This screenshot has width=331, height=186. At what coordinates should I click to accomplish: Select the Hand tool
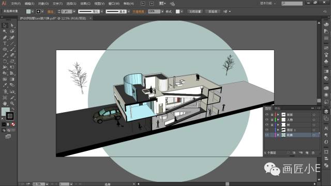click(5, 103)
